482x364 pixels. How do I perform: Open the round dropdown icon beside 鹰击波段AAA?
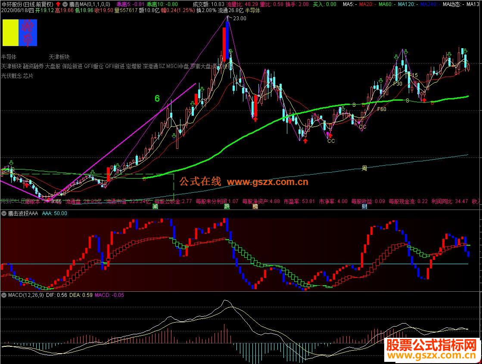(x=4, y=213)
